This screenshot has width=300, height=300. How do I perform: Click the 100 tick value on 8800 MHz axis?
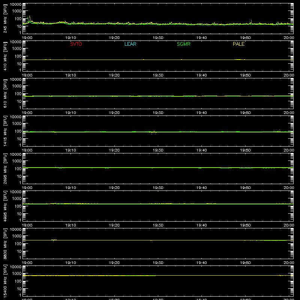coord(18,244)
